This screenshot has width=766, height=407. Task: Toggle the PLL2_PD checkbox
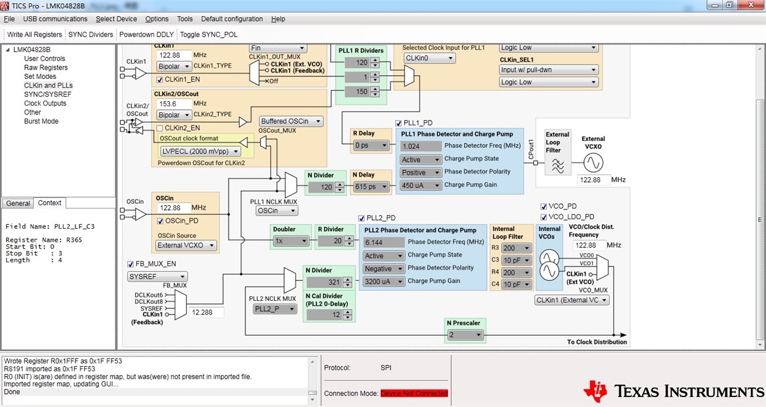pos(362,218)
